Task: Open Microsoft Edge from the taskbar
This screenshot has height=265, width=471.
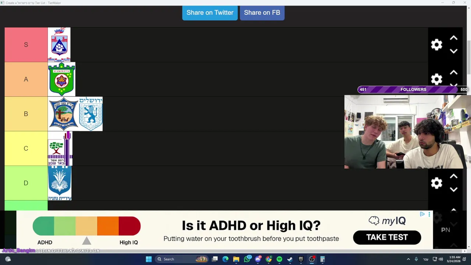Action: [226, 259]
